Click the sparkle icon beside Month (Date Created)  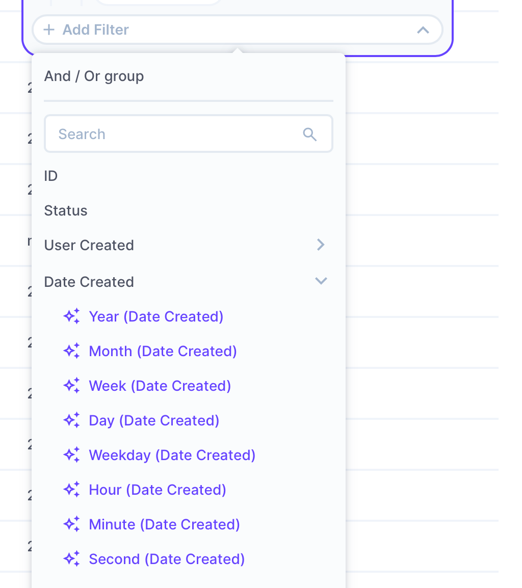tap(71, 351)
